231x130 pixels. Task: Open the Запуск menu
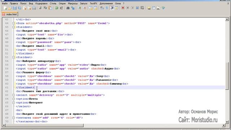(x=84, y=3)
